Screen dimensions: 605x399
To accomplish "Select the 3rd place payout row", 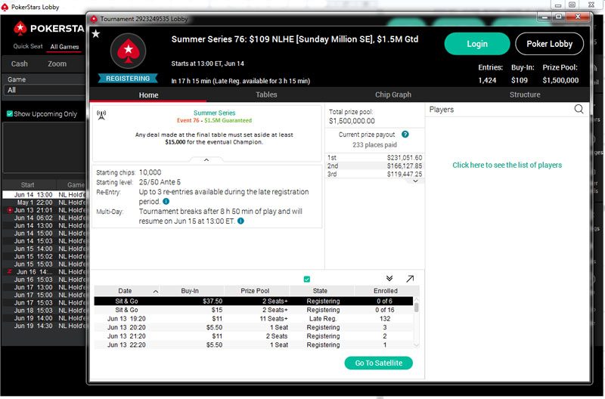I will tap(374, 174).
